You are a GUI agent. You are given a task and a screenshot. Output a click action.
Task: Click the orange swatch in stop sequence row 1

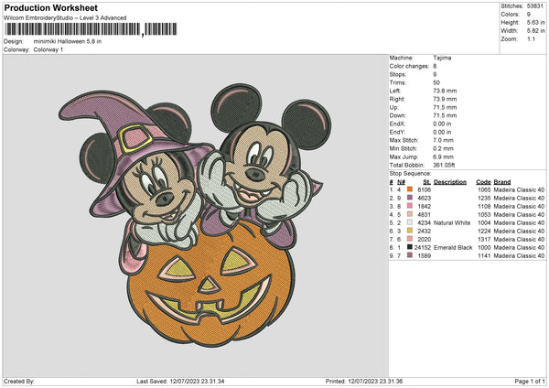tap(410, 189)
